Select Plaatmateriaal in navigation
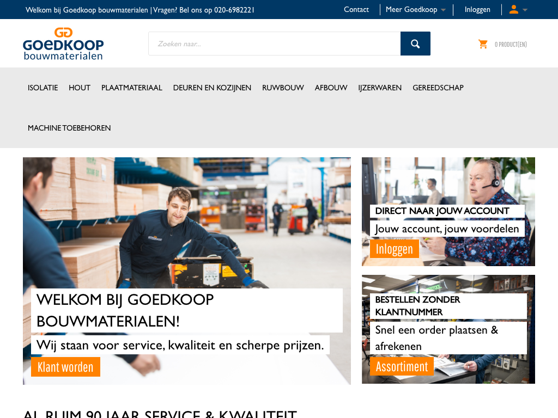This screenshot has height=418, width=558. pos(132,88)
